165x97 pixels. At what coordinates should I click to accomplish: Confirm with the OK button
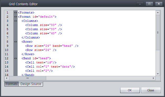(x=130, y=90)
